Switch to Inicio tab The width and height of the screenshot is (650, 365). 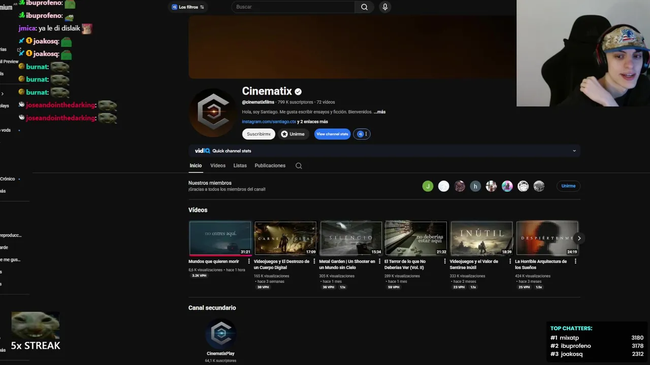(196, 166)
